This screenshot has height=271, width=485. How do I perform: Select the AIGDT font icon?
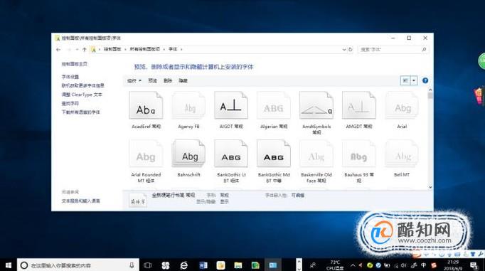[231, 105]
